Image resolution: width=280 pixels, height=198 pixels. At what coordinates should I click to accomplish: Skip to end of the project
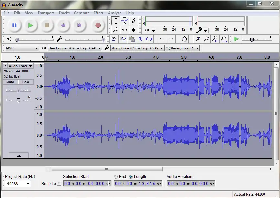pyautogui.click(x=80, y=25)
